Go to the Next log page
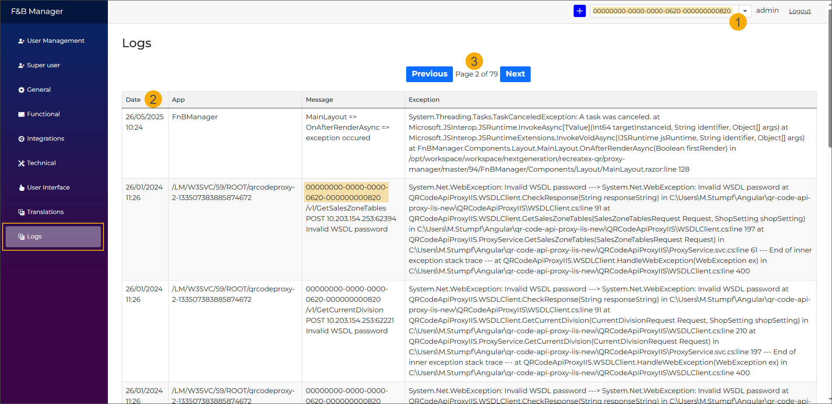The width and height of the screenshot is (832, 404). [x=515, y=74]
